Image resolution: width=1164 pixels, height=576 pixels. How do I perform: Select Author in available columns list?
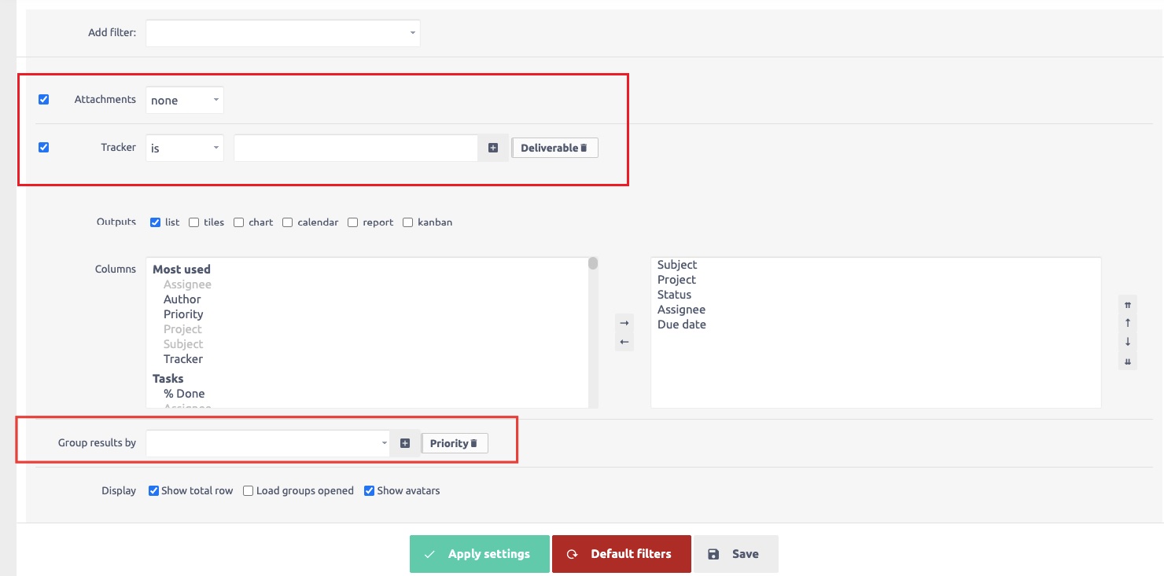click(182, 299)
